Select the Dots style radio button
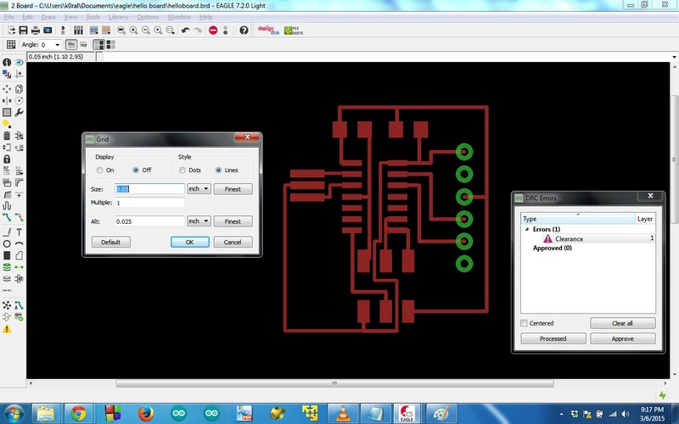 coord(182,170)
